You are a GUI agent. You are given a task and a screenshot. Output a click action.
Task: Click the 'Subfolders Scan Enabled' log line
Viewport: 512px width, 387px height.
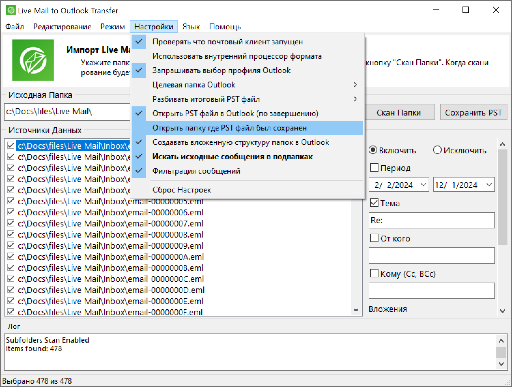(x=48, y=340)
